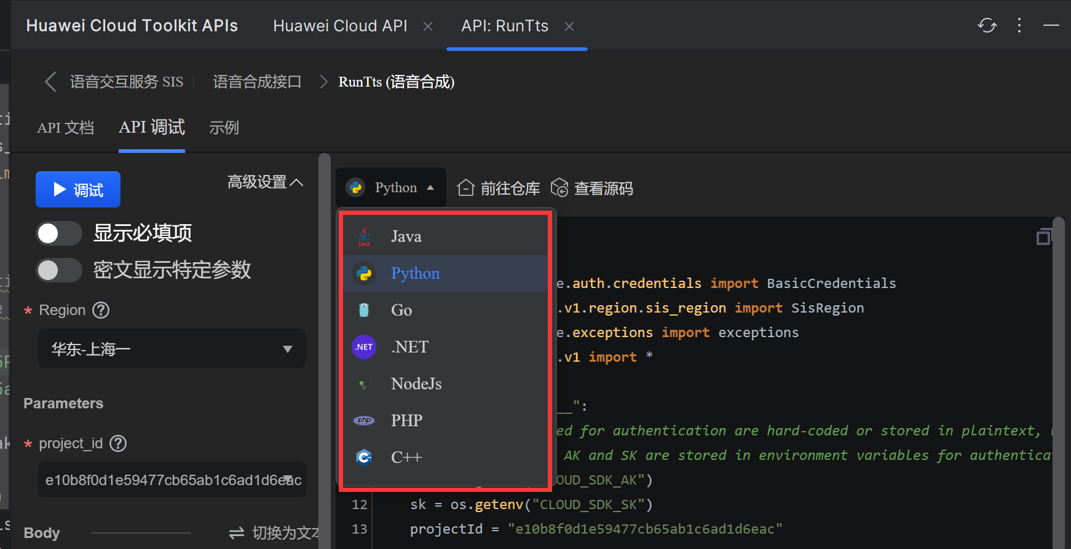Open the three-dot options menu

click(x=1019, y=26)
